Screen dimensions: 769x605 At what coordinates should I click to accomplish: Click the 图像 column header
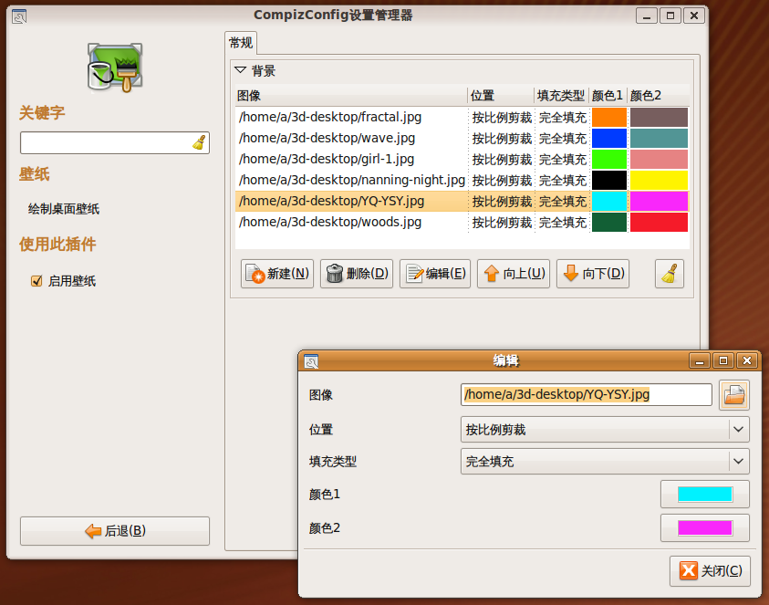tap(351, 96)
